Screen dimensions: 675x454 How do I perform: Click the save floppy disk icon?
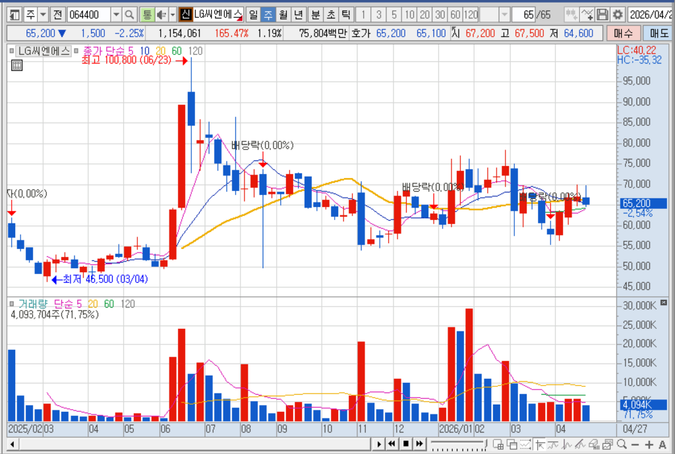[x=602, y=15]
